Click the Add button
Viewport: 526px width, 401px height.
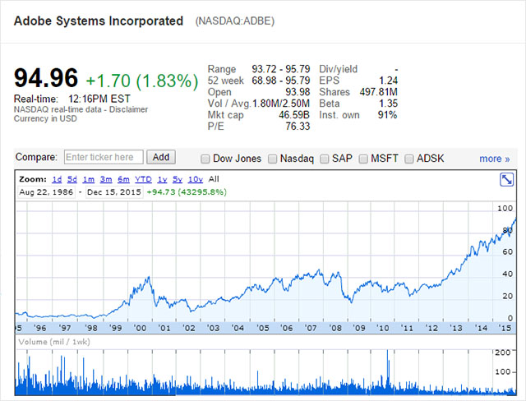click(x=161, y=157)
